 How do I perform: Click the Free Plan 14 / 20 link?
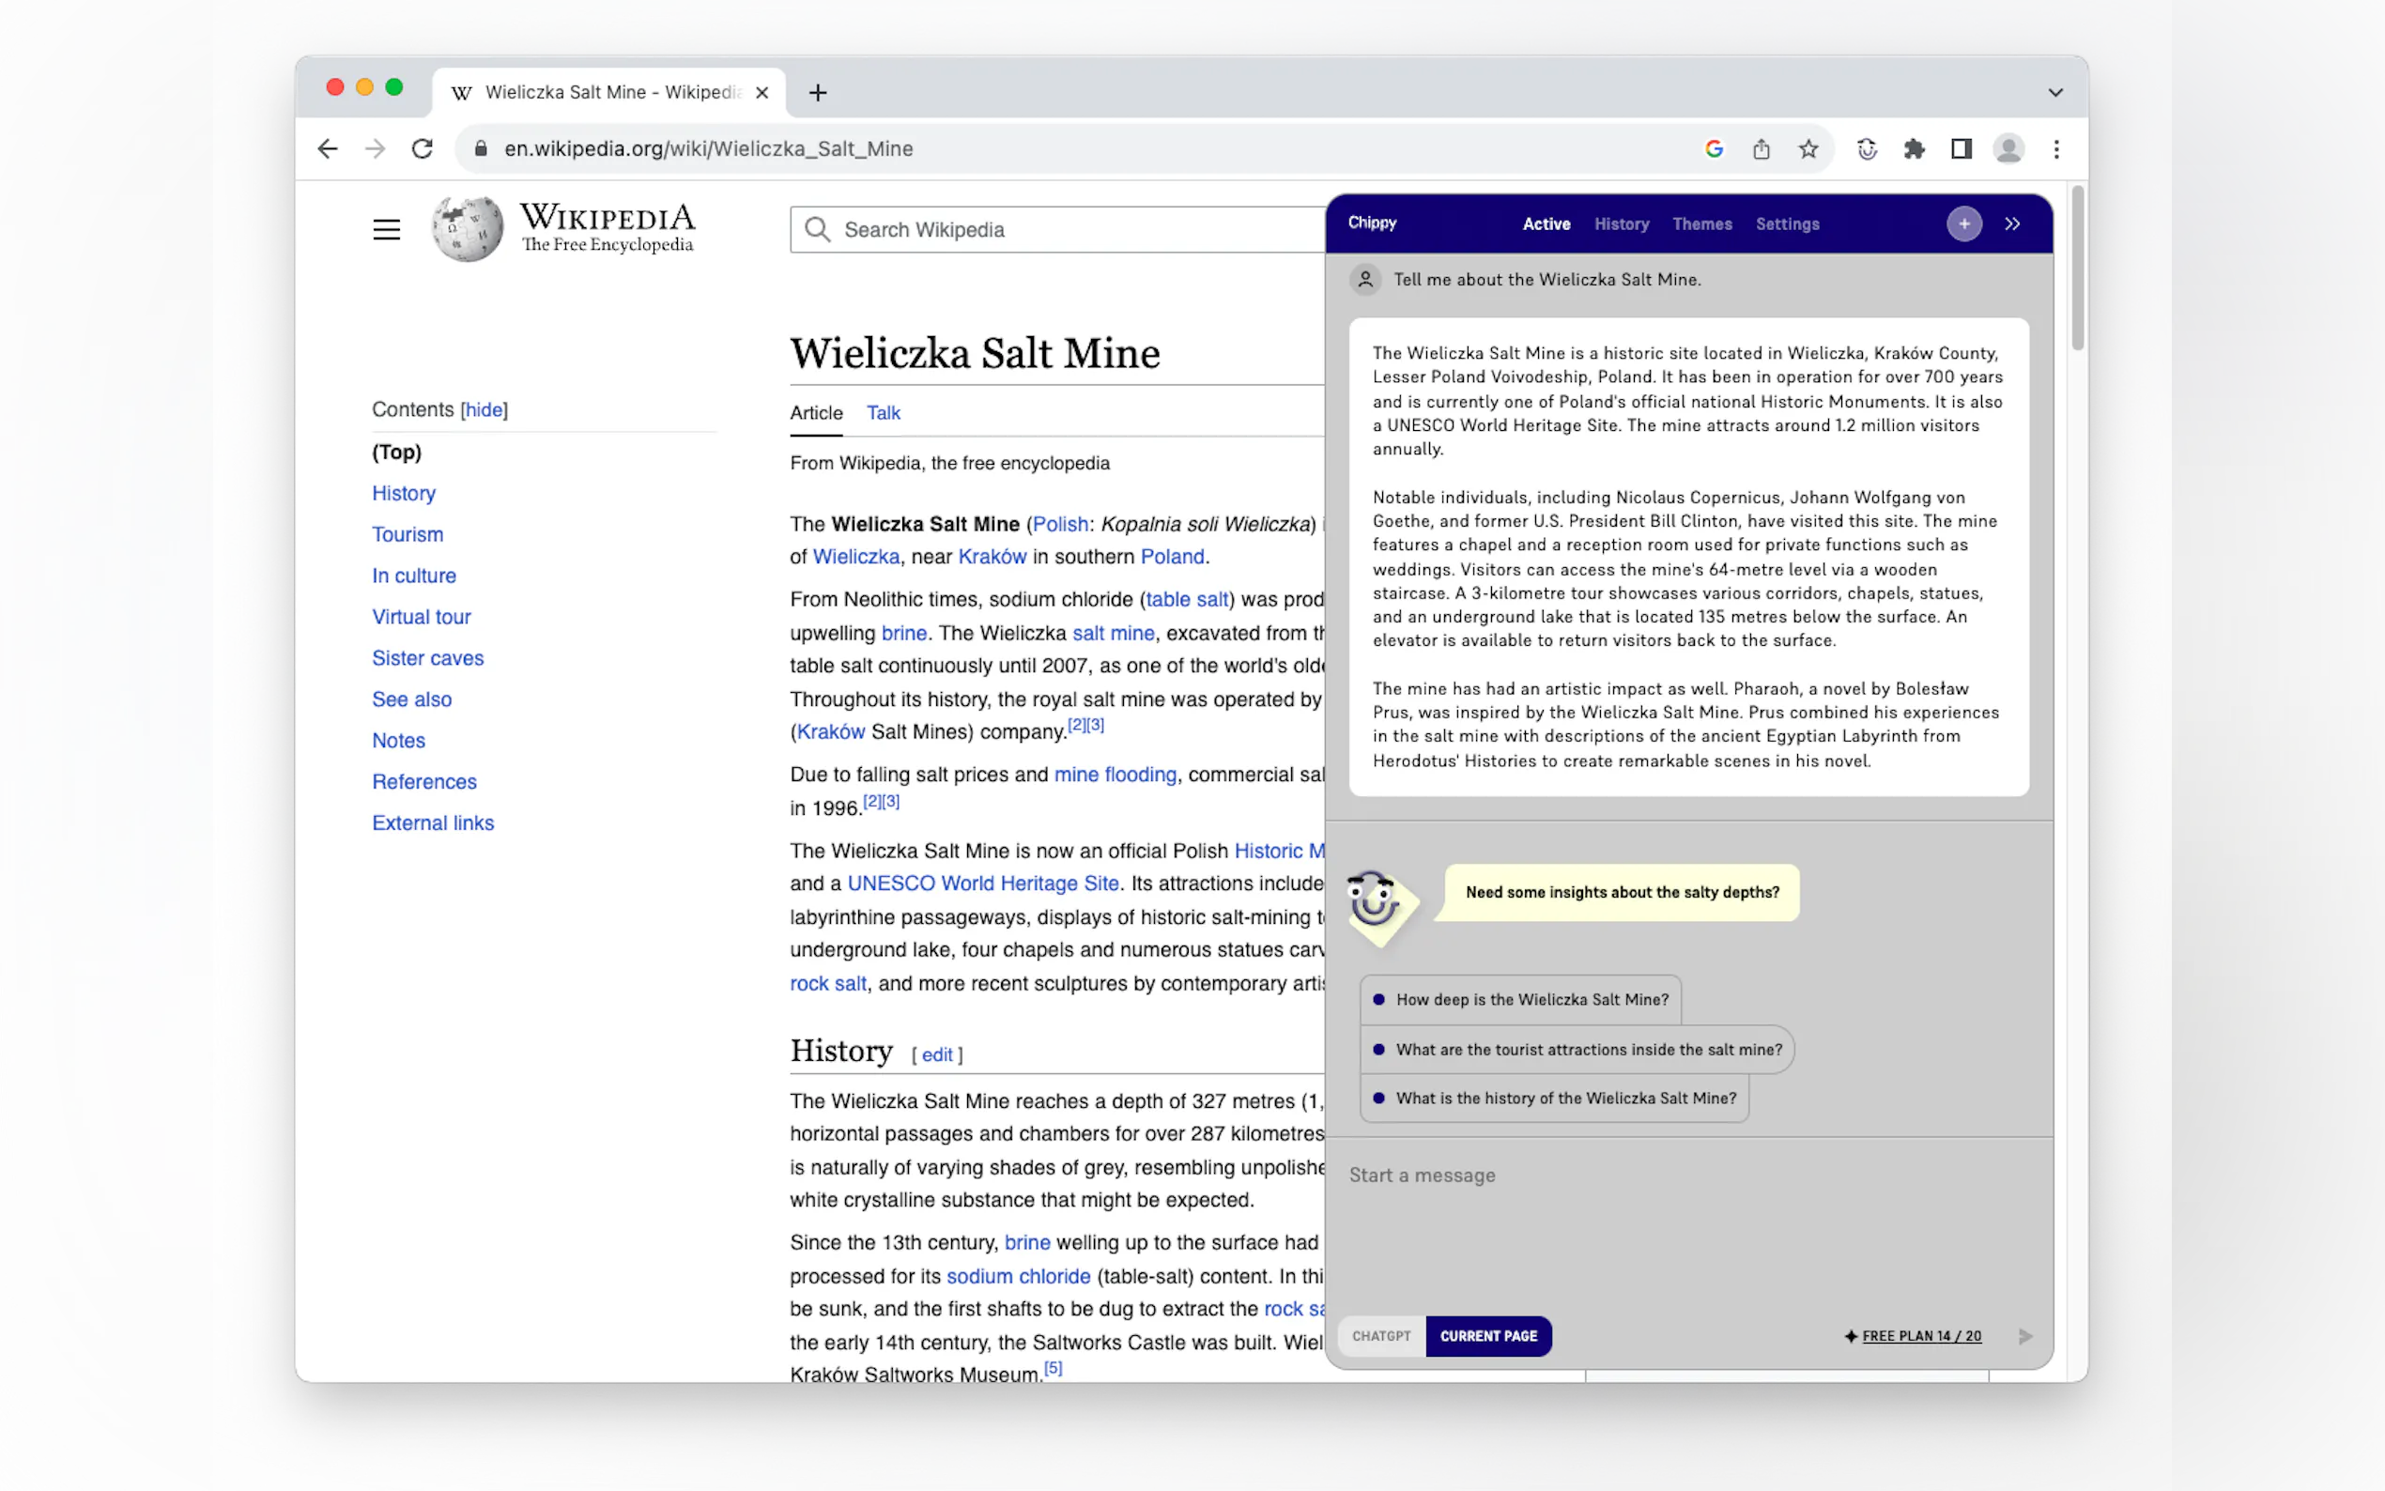(x=1920, y=1336)
